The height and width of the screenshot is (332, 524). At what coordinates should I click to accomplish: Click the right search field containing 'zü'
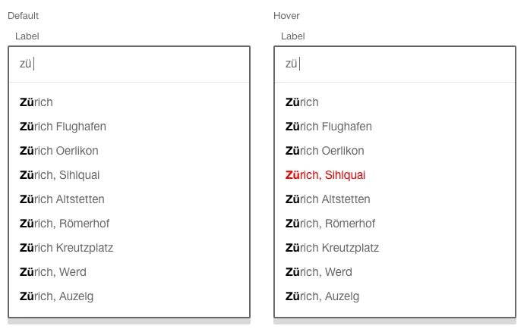(x=395, y=64)
